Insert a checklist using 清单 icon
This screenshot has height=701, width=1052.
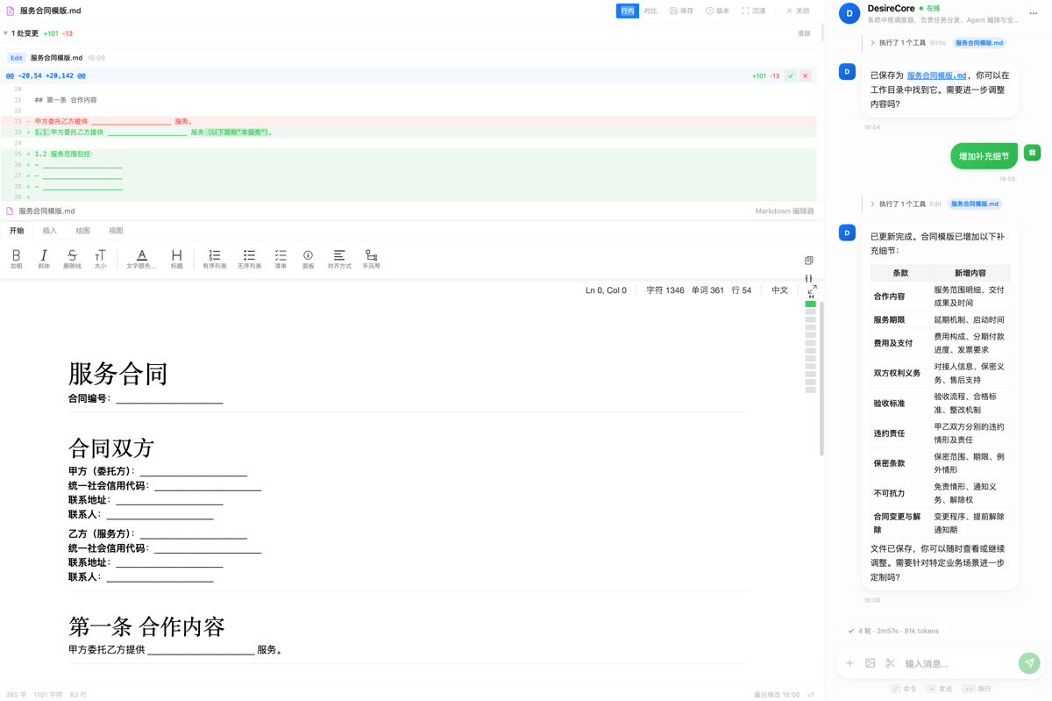281,256
